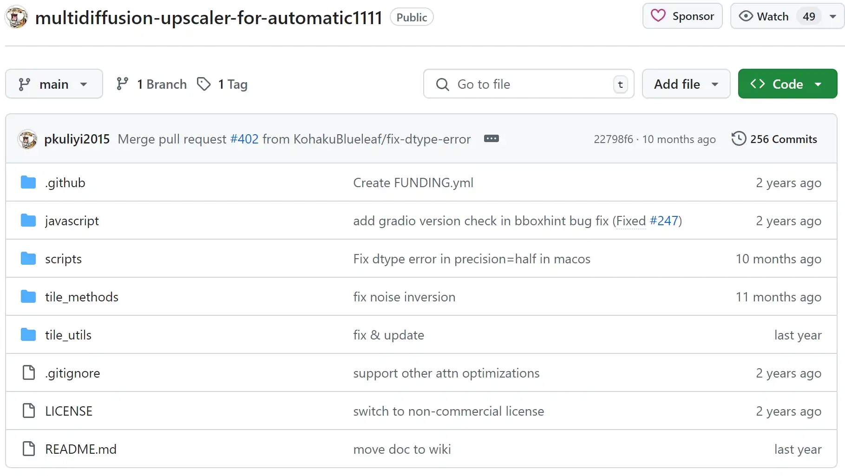Open the LICENSE file
This screenshot has height=476, width=845.
coord(69,411)
